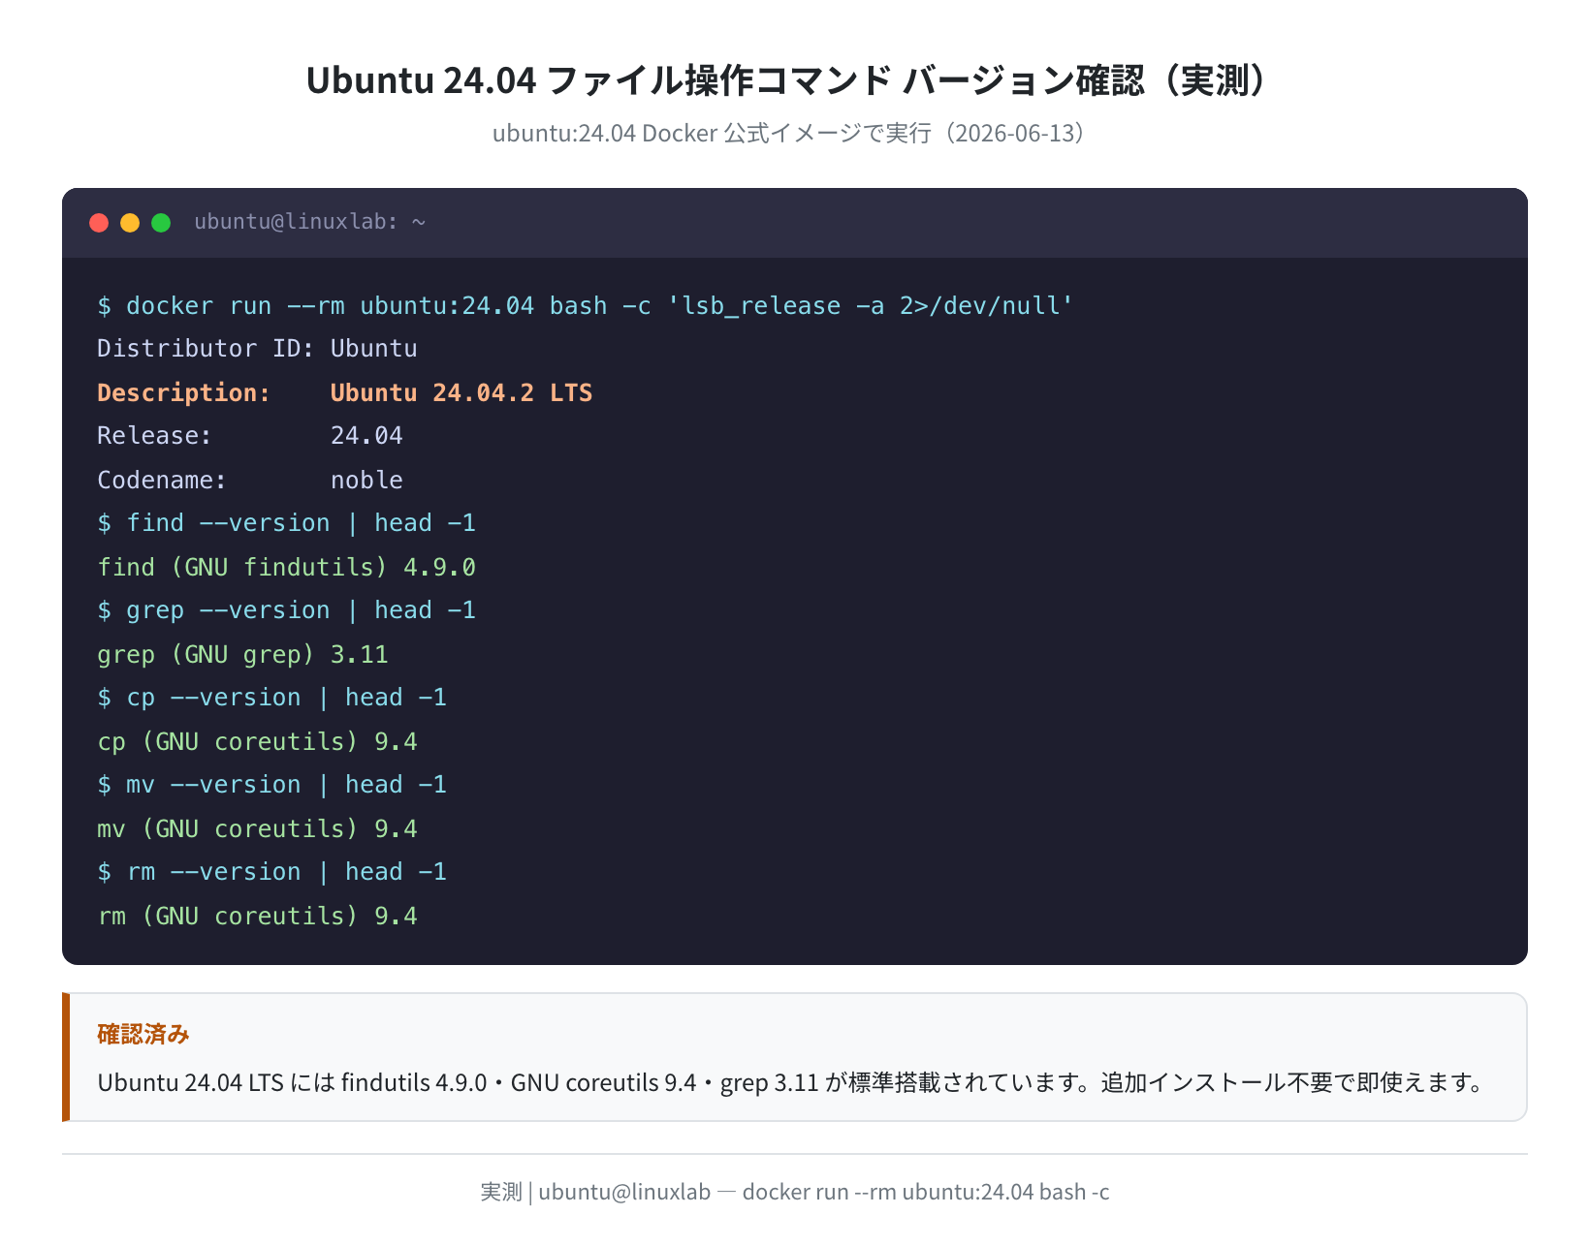Image resolution: width=1590 pixels, height=1246 pixels.
Task: Select the "Release: 24.04" output line
Action: [x=250, y=436]
